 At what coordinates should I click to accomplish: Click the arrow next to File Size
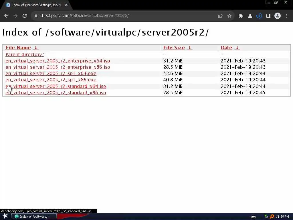pyautogui.click(x=189, y=48)
